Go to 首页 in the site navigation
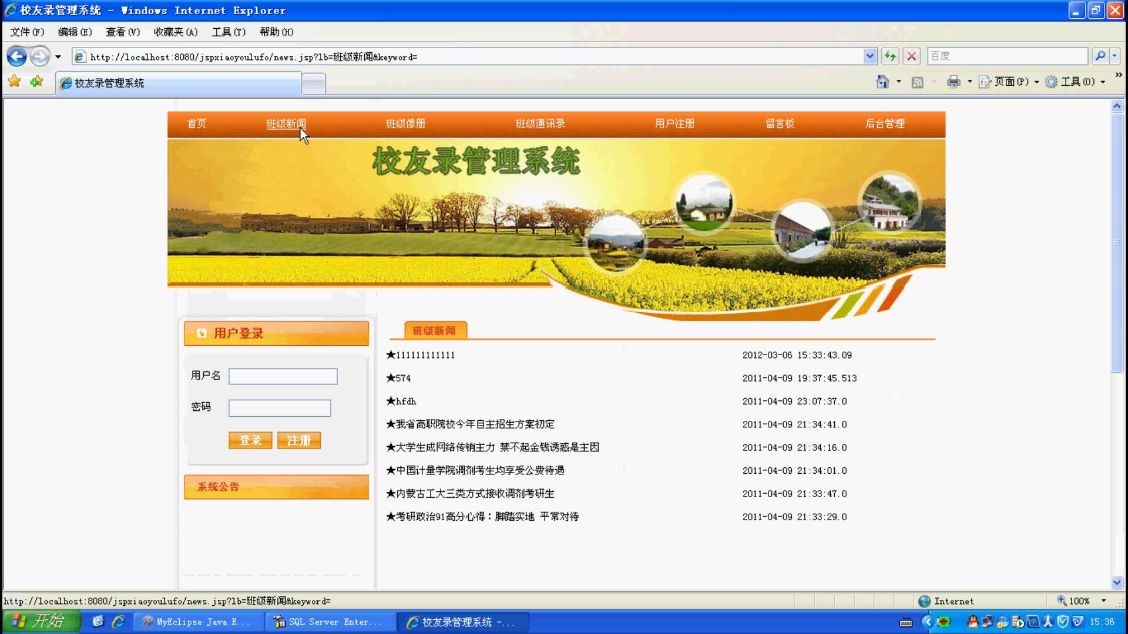The image size is (1128, 634). pyautogui.click(x=197, y=124)
